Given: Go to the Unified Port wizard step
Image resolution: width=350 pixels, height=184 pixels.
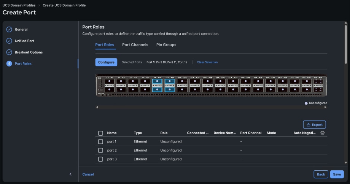Looking at the screenshot, I should [x=24, y=41].
